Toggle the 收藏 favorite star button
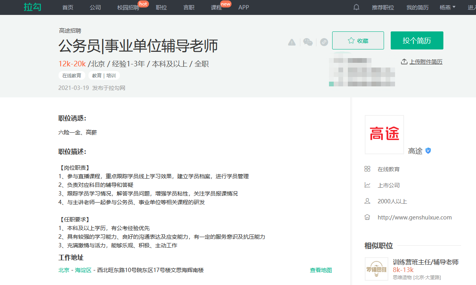Image resolution: width=476 pixels, height=285 pixels. 358,40
